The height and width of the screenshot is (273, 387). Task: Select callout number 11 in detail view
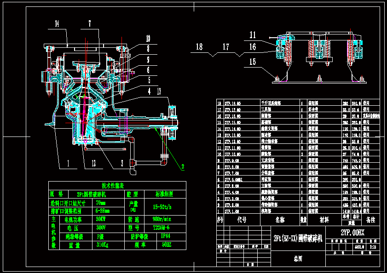(253, 34)
